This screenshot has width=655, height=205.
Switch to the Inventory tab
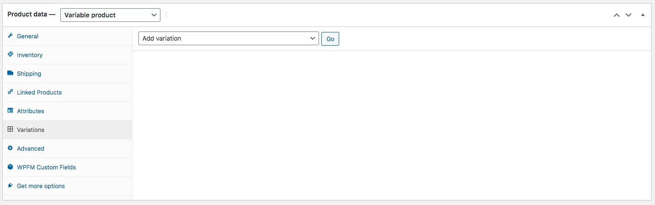tap(30, 55)
